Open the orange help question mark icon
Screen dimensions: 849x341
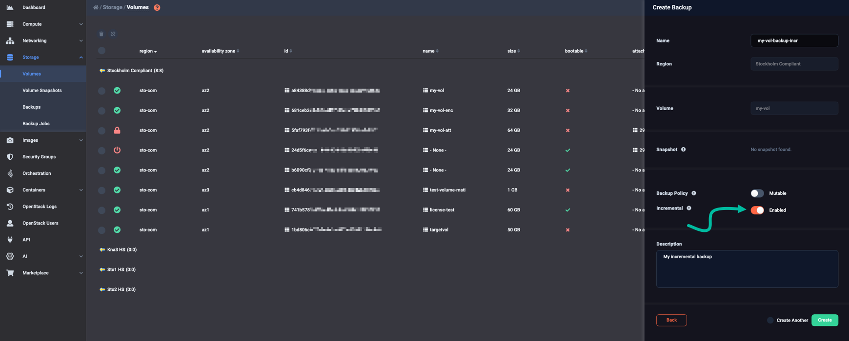tap(157, 7)
